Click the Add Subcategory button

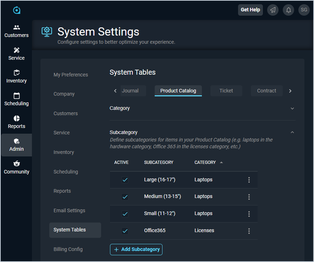coord(136,250)
